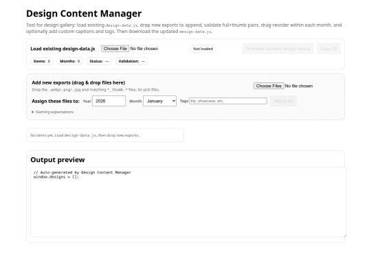The height and width of the screenshot is (278, 371).
Task: Click 'Assign these files to:' label
Action: 56,101
